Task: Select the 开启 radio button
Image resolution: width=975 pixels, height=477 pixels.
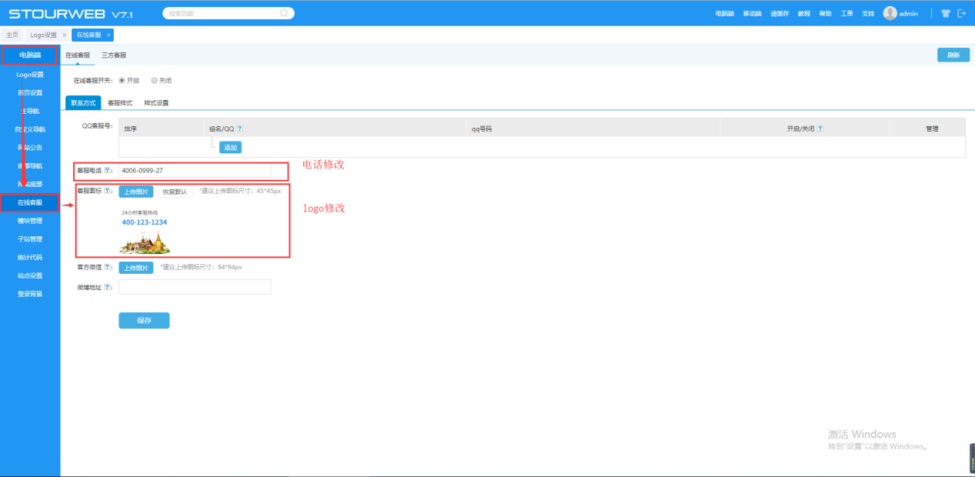Action: [122, 80]
